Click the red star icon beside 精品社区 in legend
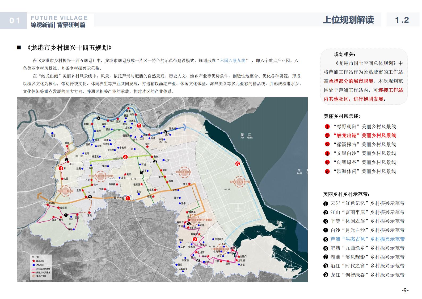422x299 pixels. 33,261
